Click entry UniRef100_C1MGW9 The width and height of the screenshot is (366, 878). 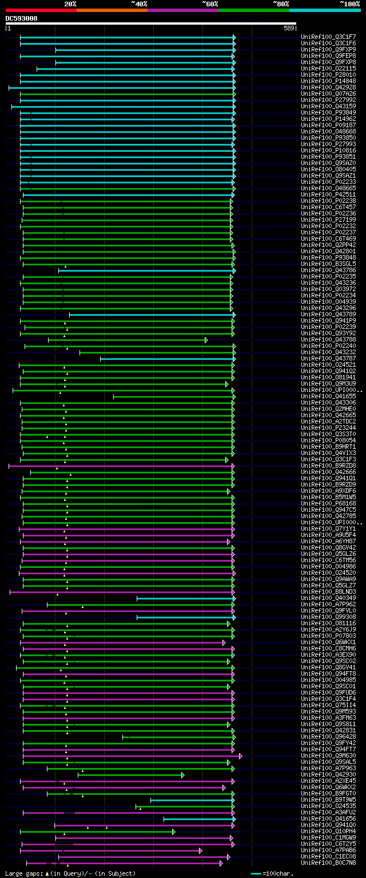click(x=328, y=837)
